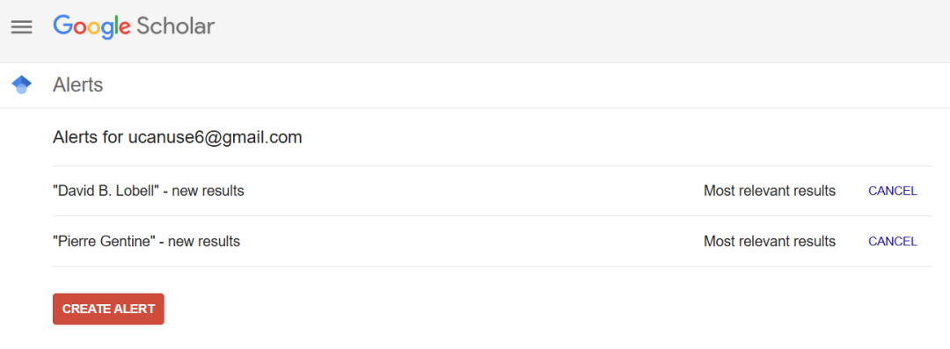Viewport: 950px width, 349px height.
Task: Select Most relevant results for David B. Lobell
Action: [770, 191]
